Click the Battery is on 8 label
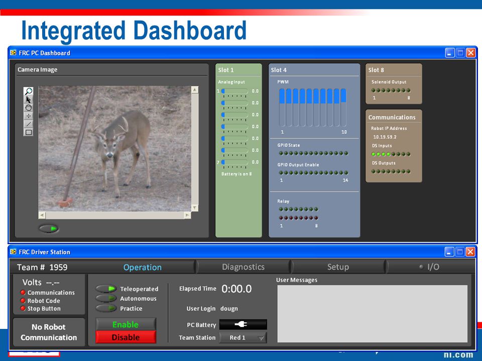Screen dimensions: 482x361 coord(236,174)
